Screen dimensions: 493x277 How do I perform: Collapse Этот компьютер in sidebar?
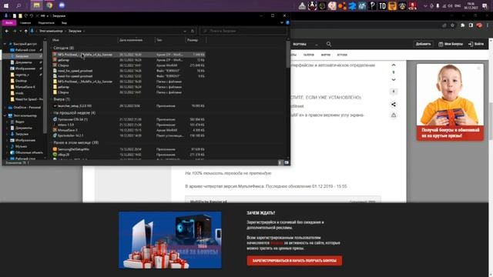[5, 115]
